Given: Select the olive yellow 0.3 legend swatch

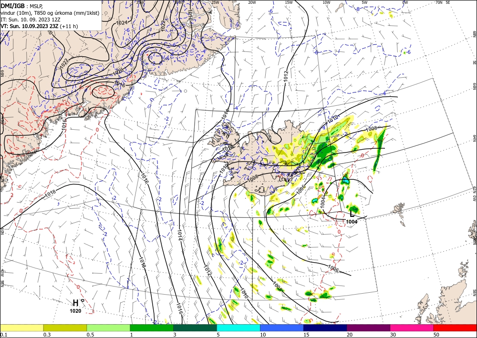Looking at the screenshot, I should 65,328.
